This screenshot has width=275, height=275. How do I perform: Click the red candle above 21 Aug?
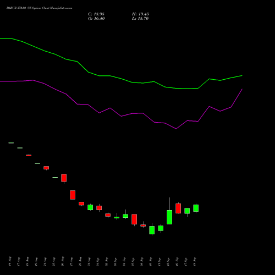coord(46,168)
